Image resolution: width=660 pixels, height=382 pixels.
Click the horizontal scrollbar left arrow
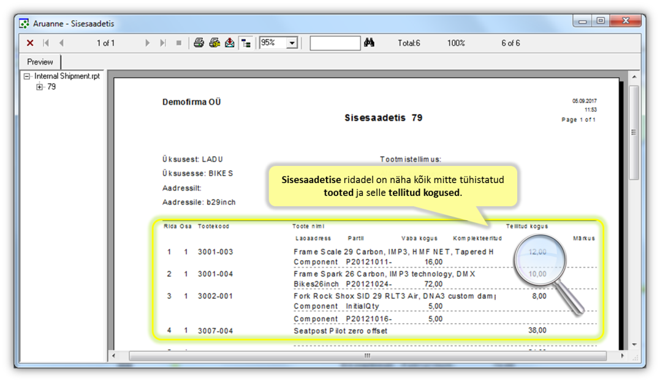pyautogui.click(x=113, y=356)
